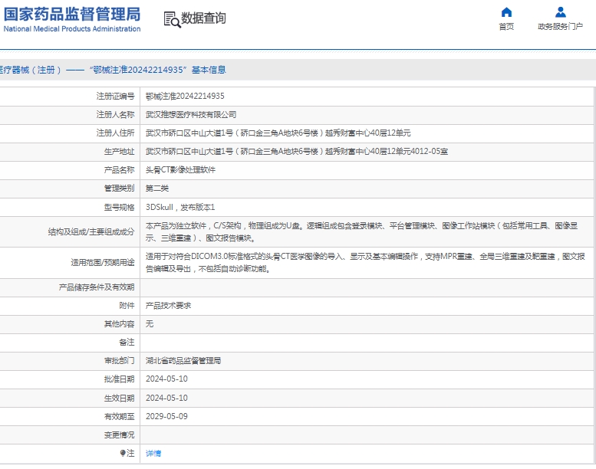
Task: Click the 数据查询 search document icon
Action: 172,19
